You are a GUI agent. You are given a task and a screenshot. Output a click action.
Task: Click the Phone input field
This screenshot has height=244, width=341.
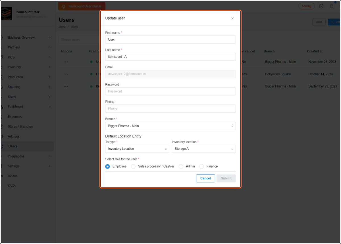170,109
